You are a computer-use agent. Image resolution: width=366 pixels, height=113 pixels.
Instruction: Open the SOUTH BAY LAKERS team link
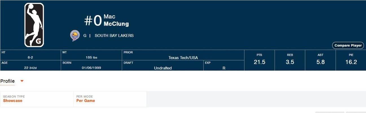pos(114,36)
